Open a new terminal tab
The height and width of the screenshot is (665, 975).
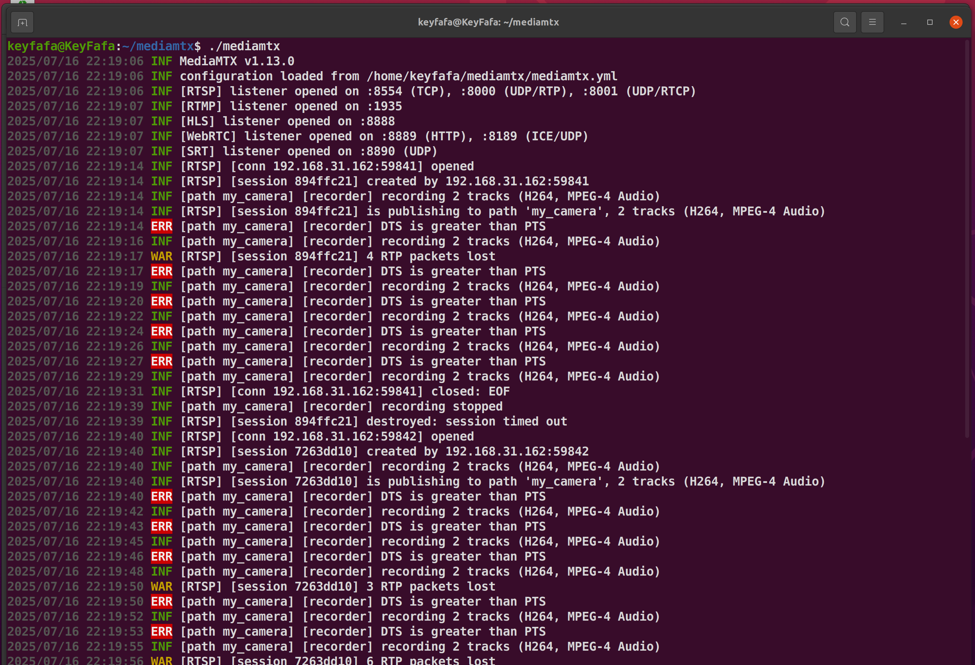coord(22,22)
